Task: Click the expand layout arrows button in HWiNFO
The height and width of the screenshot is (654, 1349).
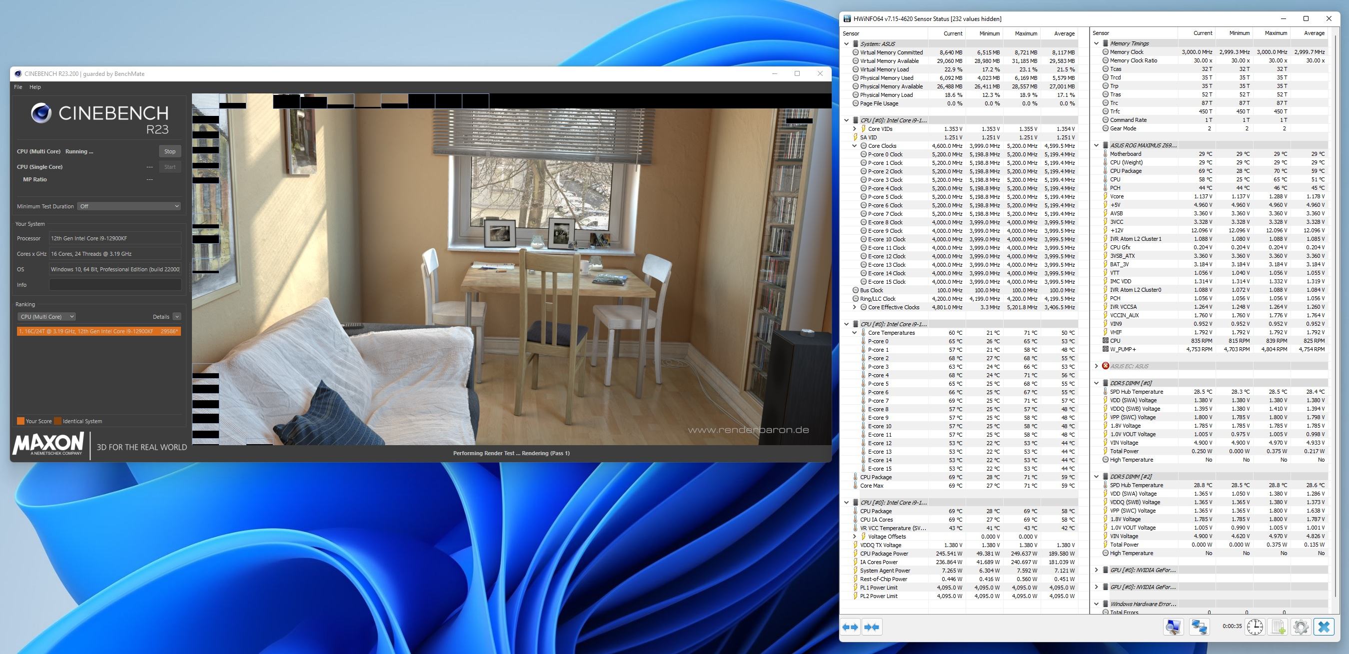Action: (851, 627)
